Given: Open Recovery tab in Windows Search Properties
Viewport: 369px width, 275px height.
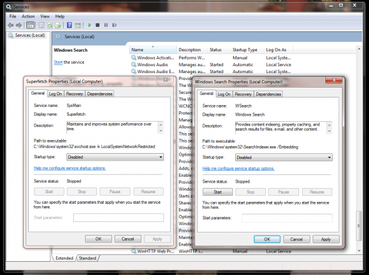Looking at the screenshot, I should click(x=243, y=94).
